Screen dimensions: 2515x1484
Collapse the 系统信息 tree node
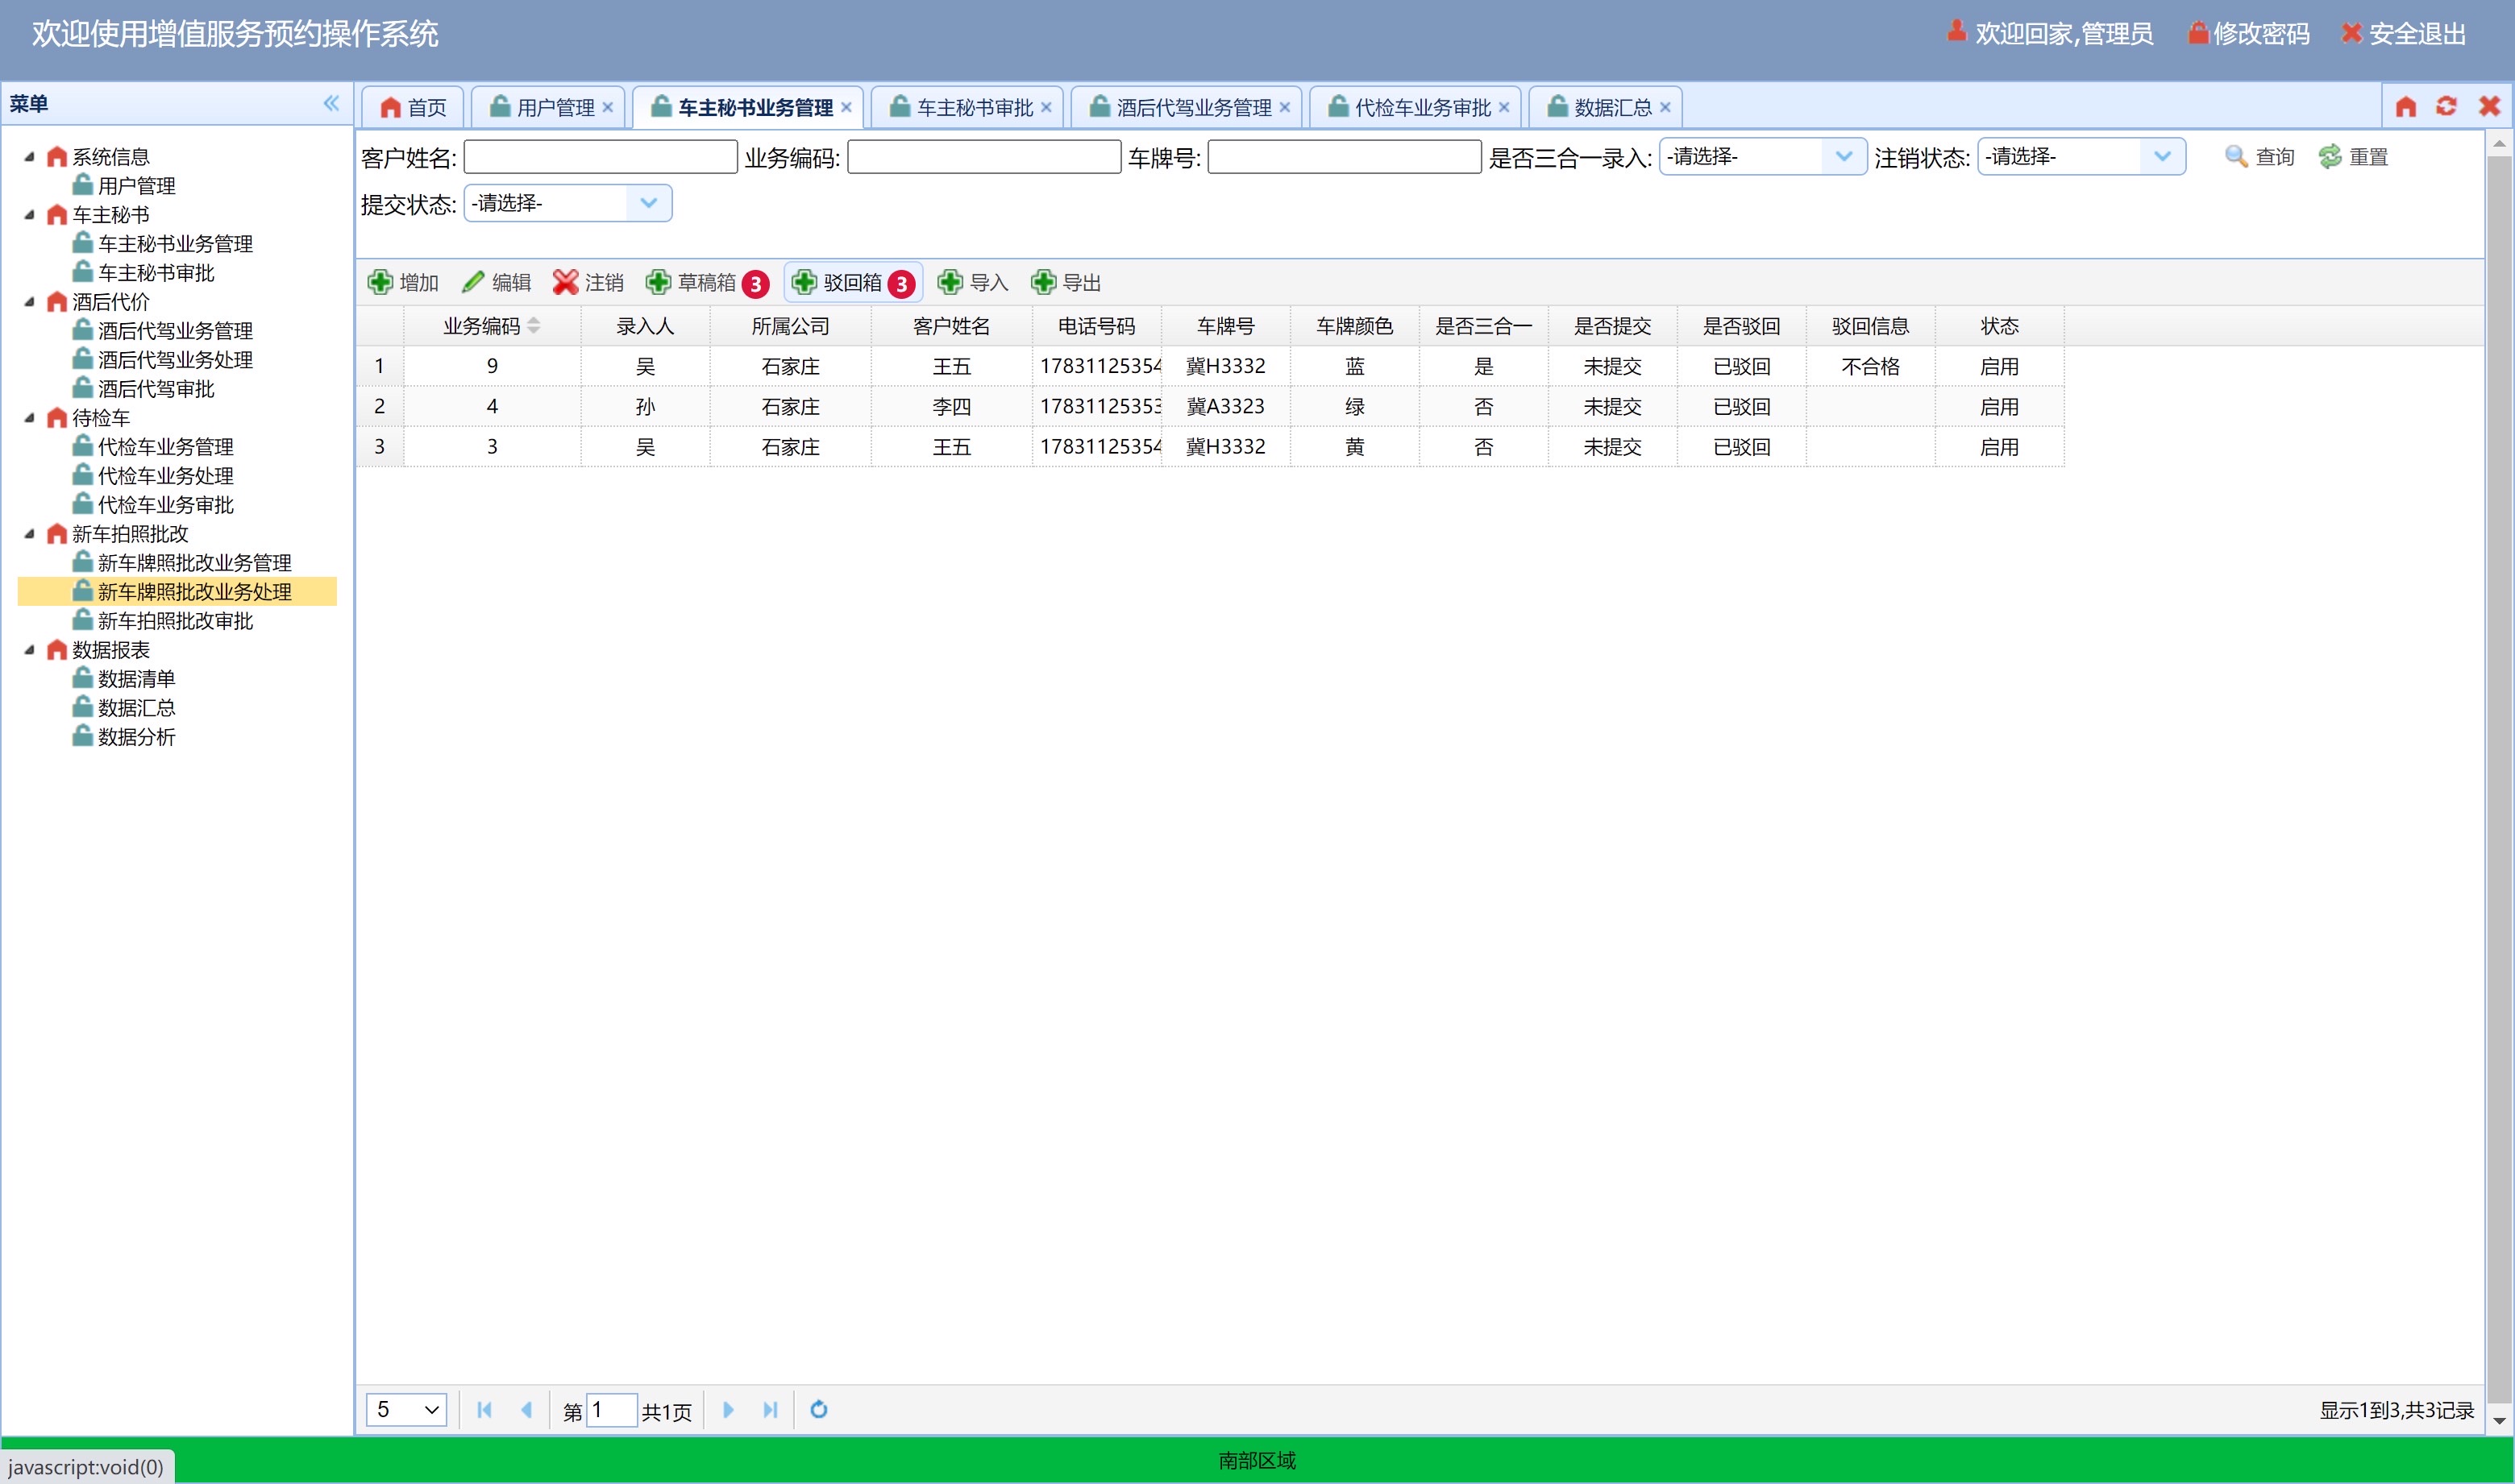point(29,157)
